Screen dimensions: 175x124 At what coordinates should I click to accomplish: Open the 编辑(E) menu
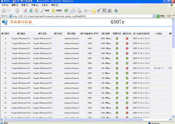pos(15,5)
